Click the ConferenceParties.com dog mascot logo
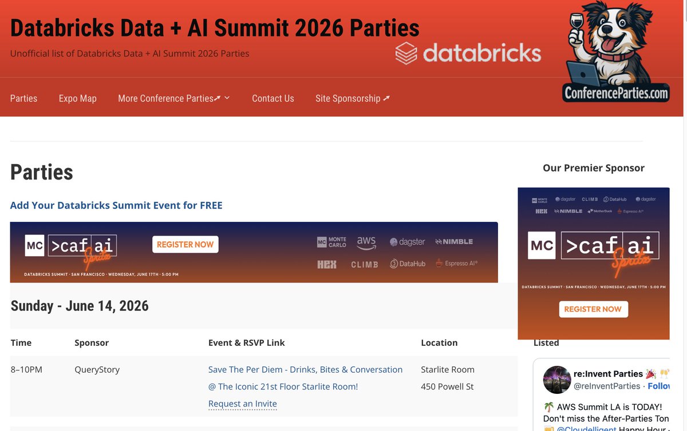 click(615, 52)
